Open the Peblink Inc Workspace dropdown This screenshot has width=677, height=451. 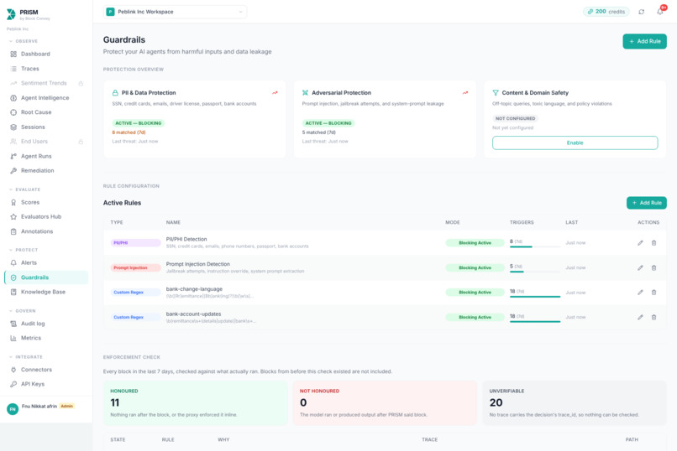[x=175, y=12]
